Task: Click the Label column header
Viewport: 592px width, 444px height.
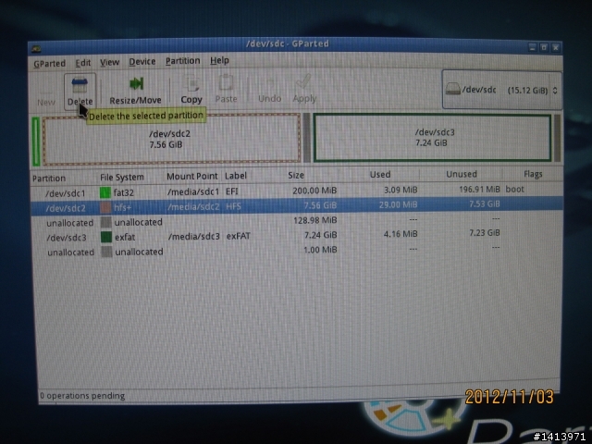Action: point(236,176)
